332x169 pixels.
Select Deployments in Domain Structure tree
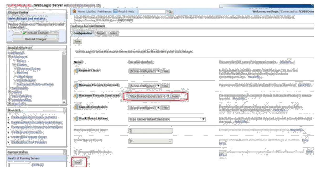20,88
